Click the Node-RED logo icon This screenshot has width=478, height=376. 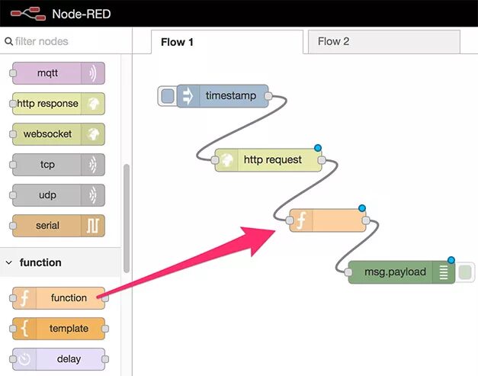click(x=28, y=14)
